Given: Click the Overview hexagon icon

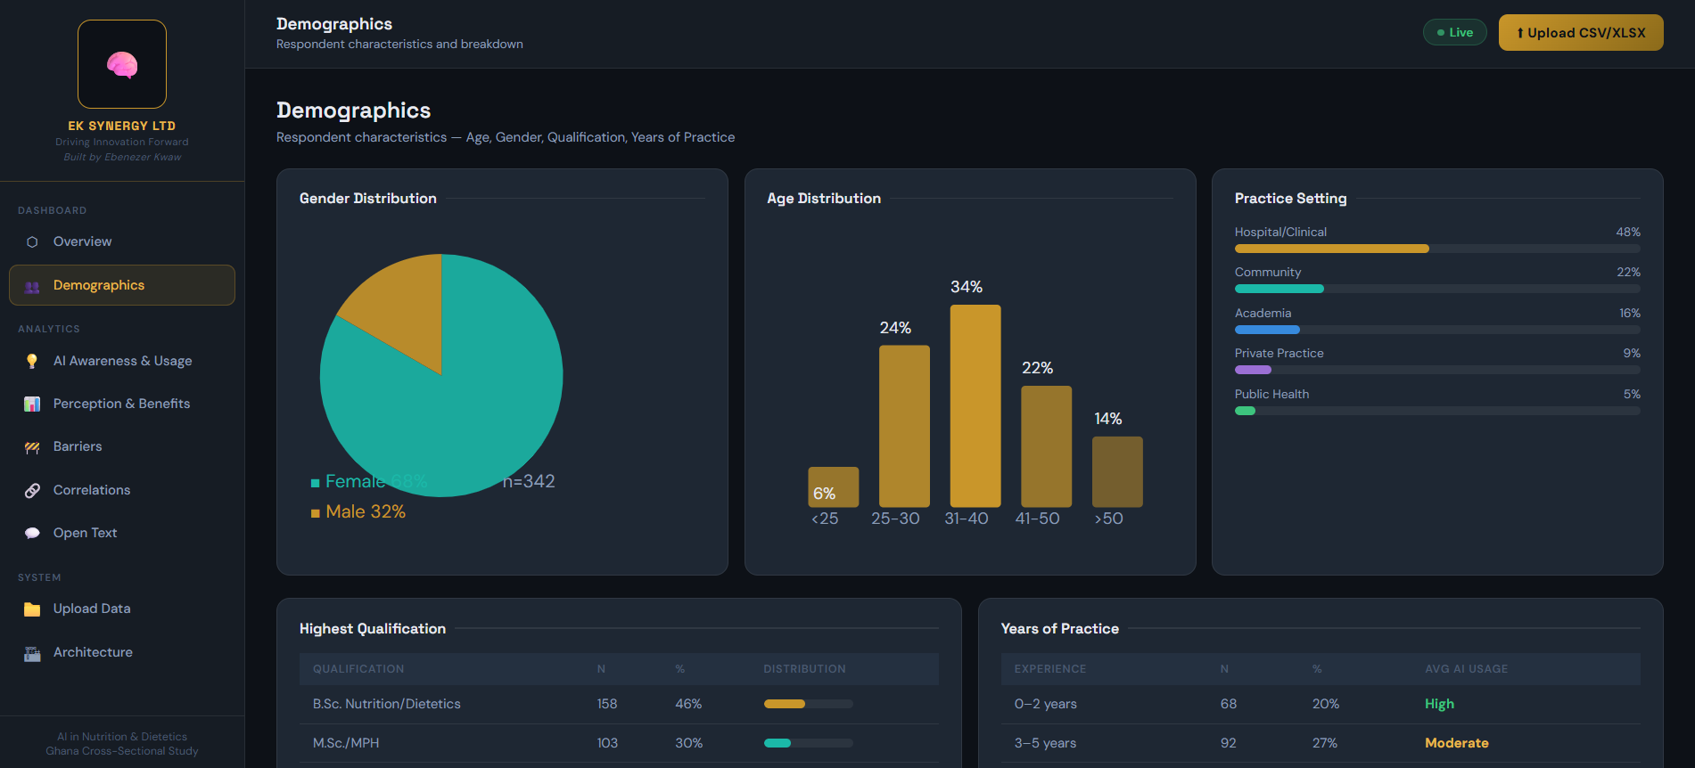Looking at the screenshot, I should tap(32, 241).
